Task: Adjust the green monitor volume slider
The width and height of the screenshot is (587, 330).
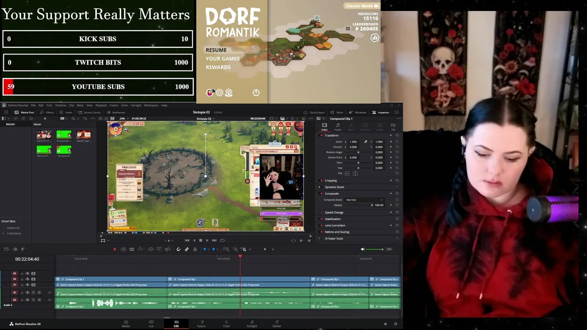Action: pos(375,249)
